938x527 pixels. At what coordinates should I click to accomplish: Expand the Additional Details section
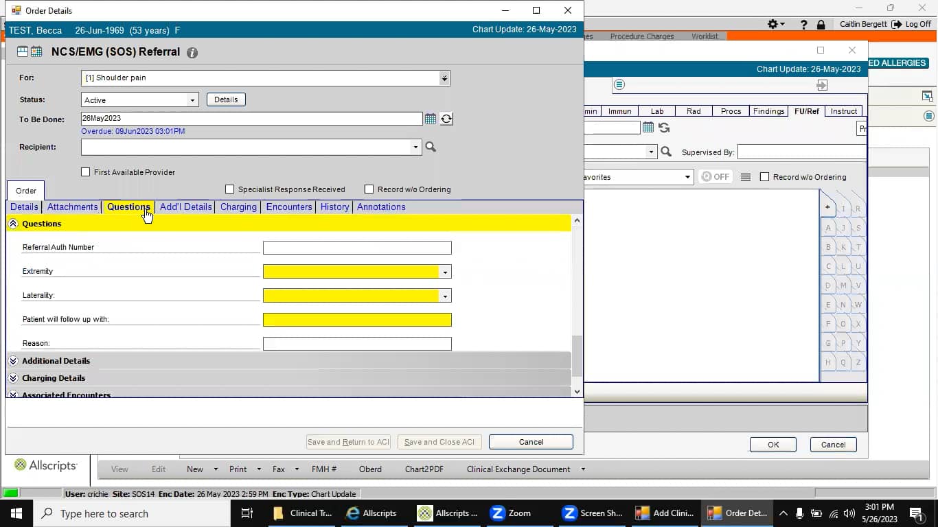[13, 361]
